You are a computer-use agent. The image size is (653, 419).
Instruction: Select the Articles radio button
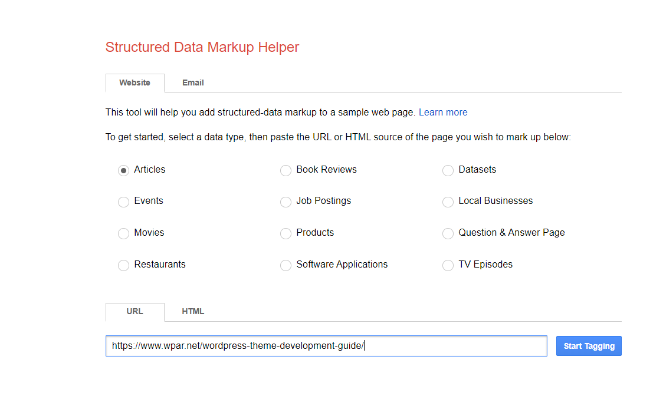(123, 170)
